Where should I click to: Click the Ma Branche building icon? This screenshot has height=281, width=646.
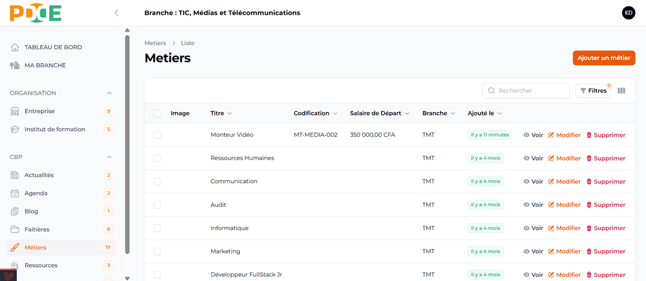click(15, 65)
